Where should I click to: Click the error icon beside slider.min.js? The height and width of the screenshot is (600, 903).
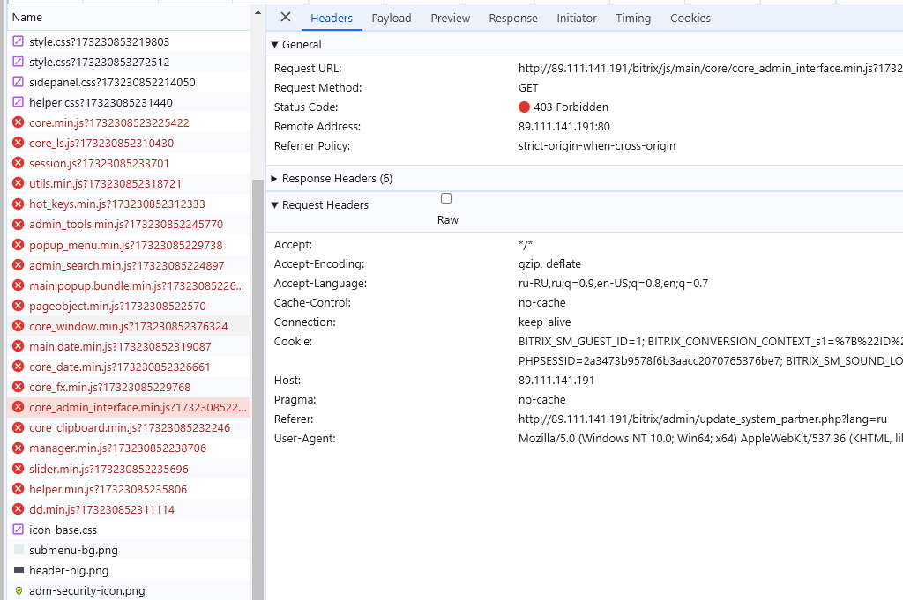19,469
